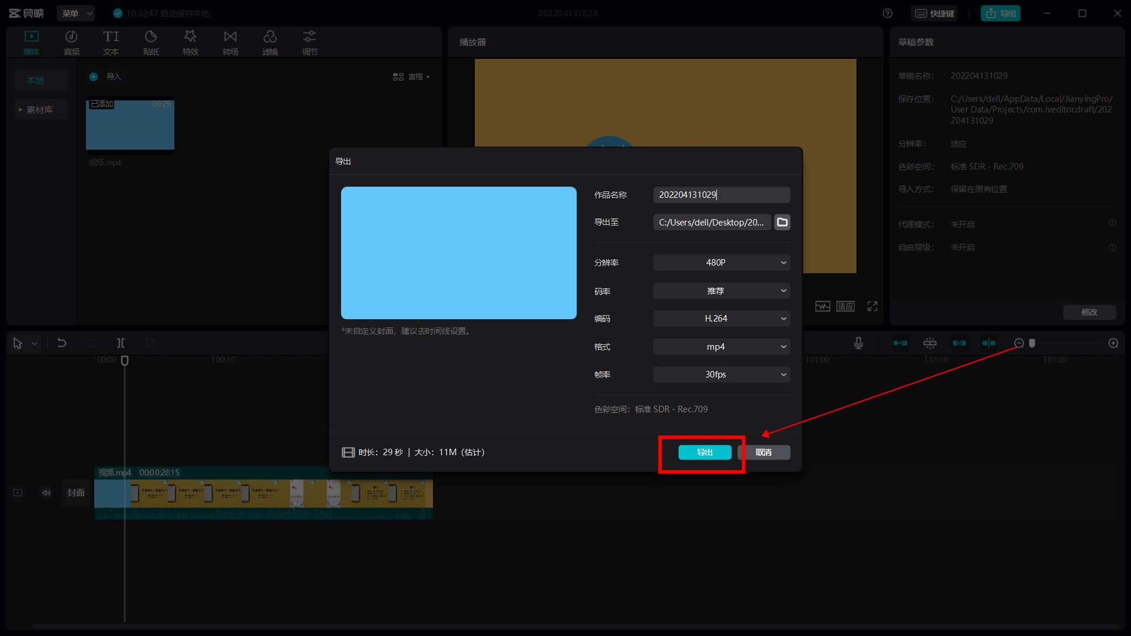
Task: Mute the track with speaker icon
Action: click(x=47, y=493)
